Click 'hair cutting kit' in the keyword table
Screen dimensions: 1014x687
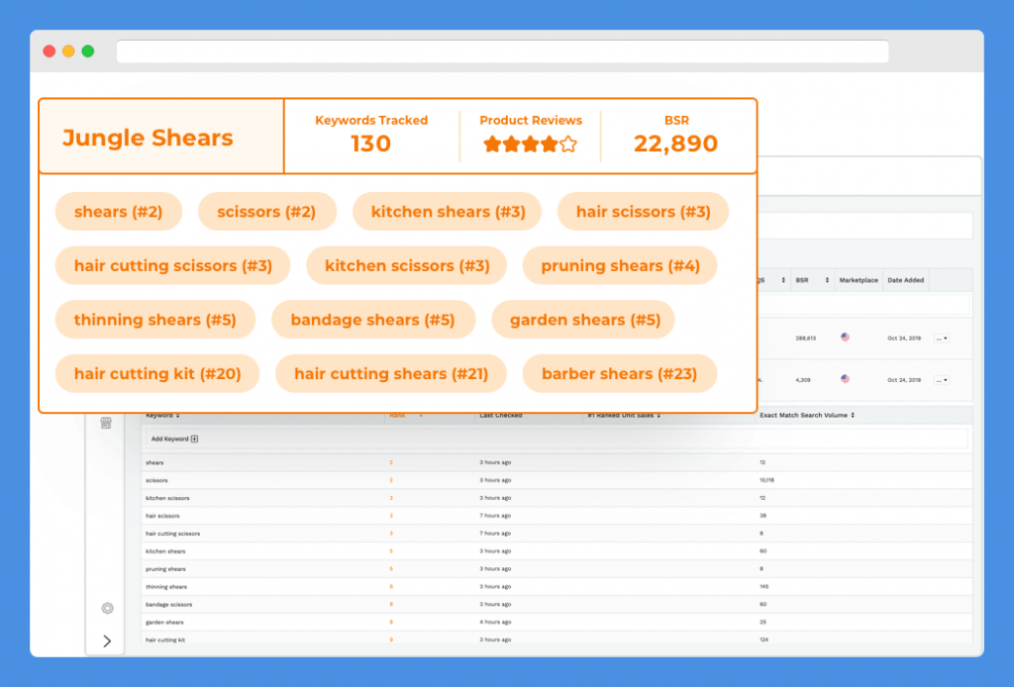[x=165, y=639]
